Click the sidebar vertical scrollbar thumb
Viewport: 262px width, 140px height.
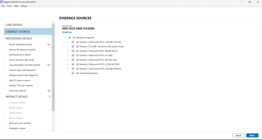(53, 68)
